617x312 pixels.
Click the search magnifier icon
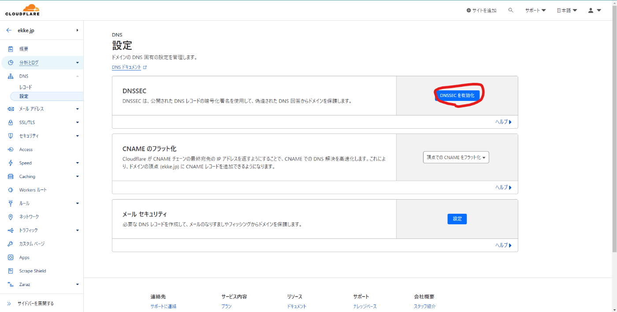[511, 10]
